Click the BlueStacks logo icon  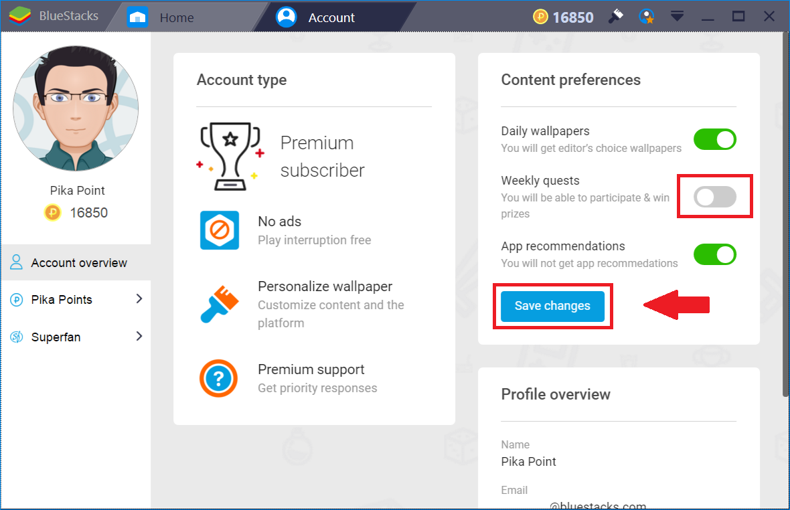(19, 16)
